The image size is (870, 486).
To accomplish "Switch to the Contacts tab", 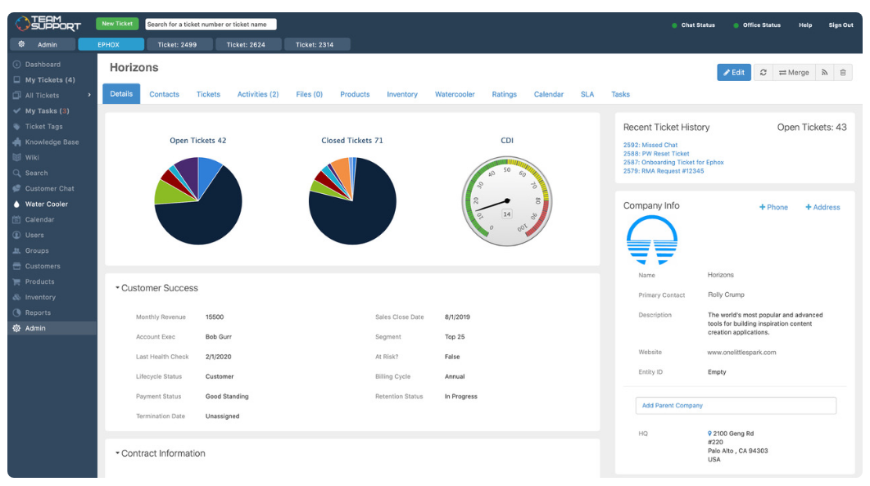I will (x=164, y=94).
